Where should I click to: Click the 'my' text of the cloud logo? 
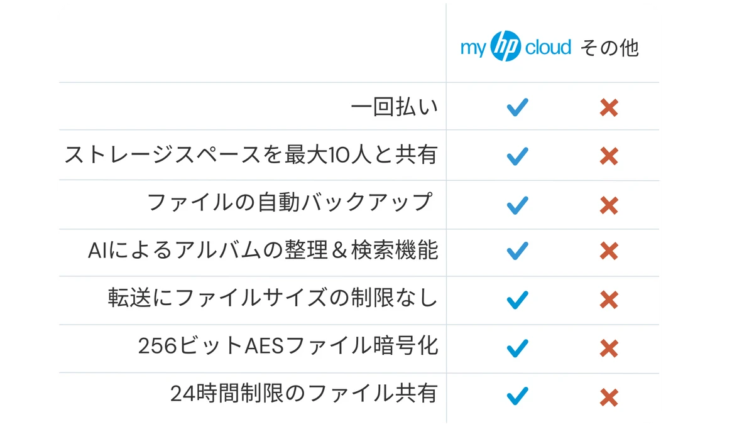tap(474, 49)
